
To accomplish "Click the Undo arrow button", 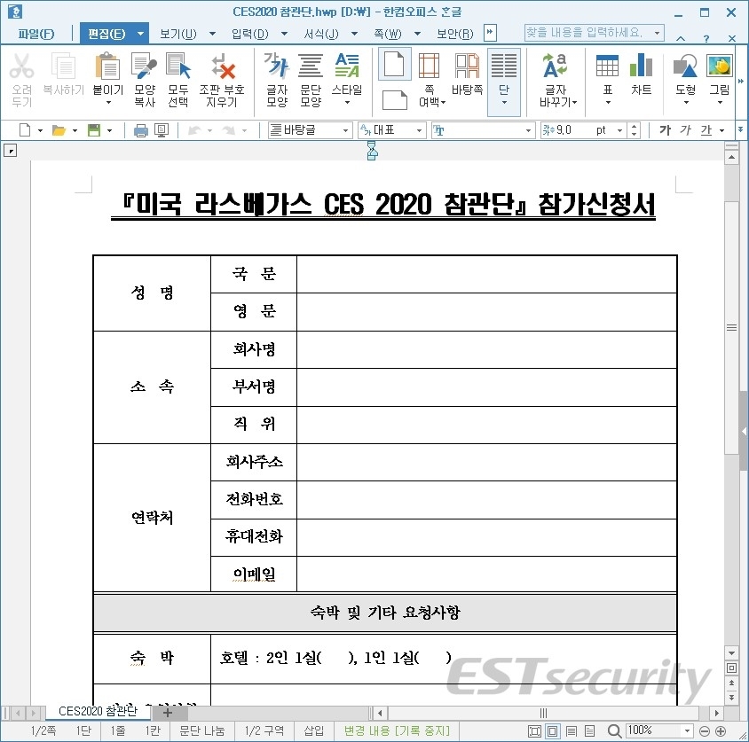I will [x=194, y=130].
